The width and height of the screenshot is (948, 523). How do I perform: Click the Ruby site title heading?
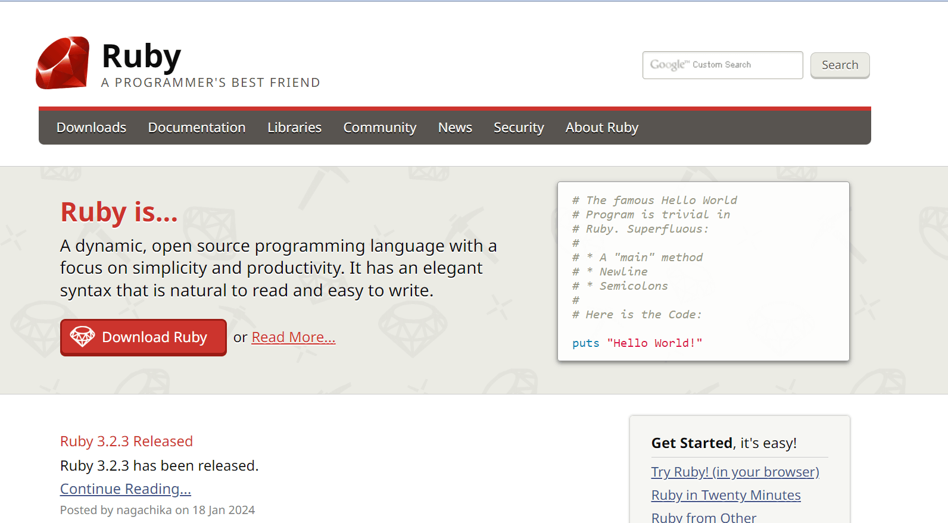(x=141, y=57)
